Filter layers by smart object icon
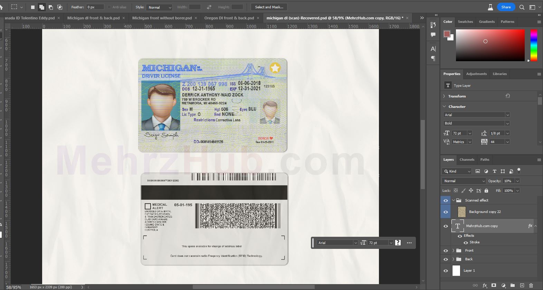543x290 pixels. tap(511, 171)
